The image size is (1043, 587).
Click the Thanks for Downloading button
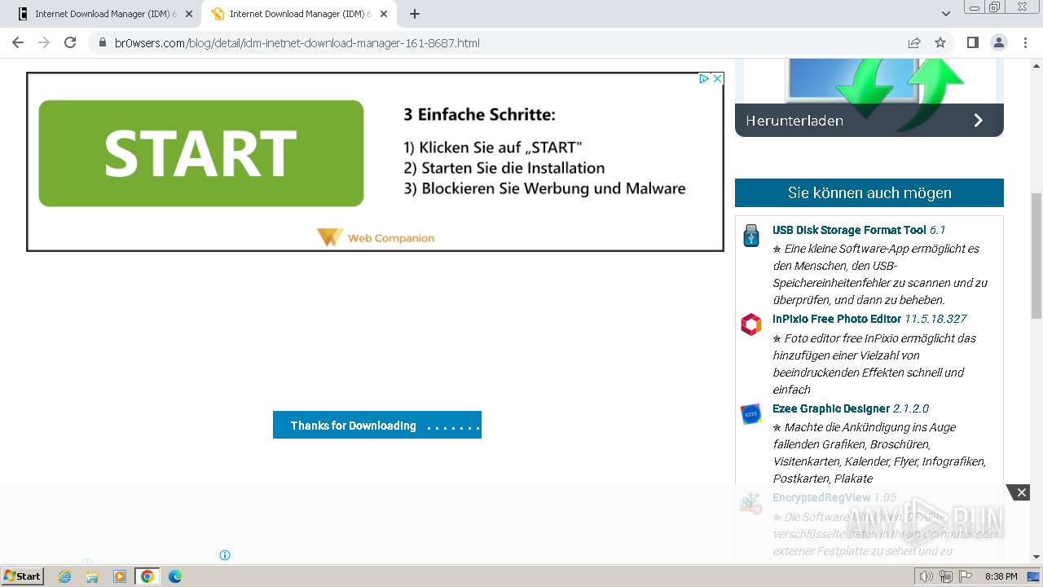377,425
